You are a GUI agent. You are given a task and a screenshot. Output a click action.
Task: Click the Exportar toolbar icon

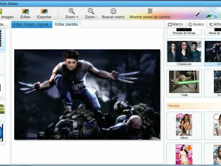click(x=44, y=11)
